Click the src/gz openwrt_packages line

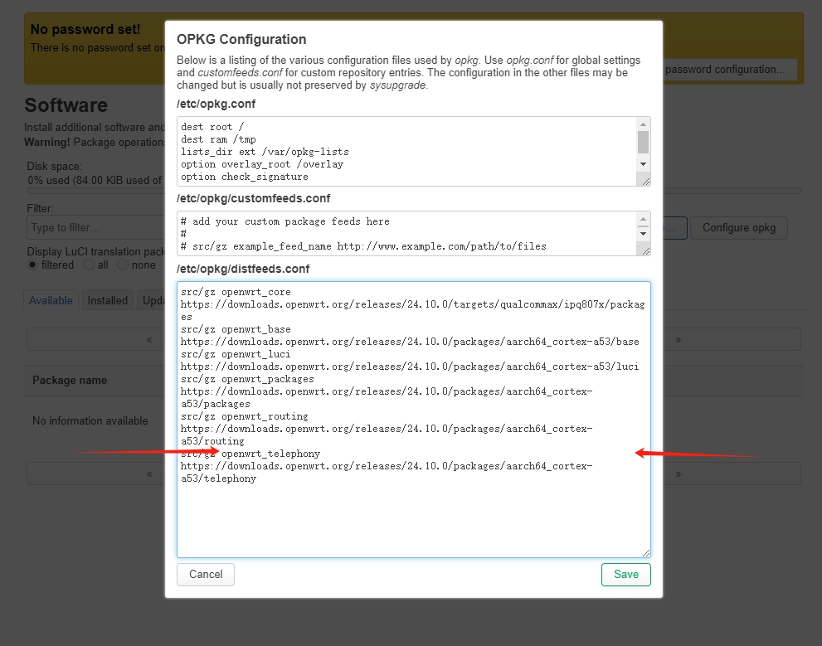click(247, 379)
